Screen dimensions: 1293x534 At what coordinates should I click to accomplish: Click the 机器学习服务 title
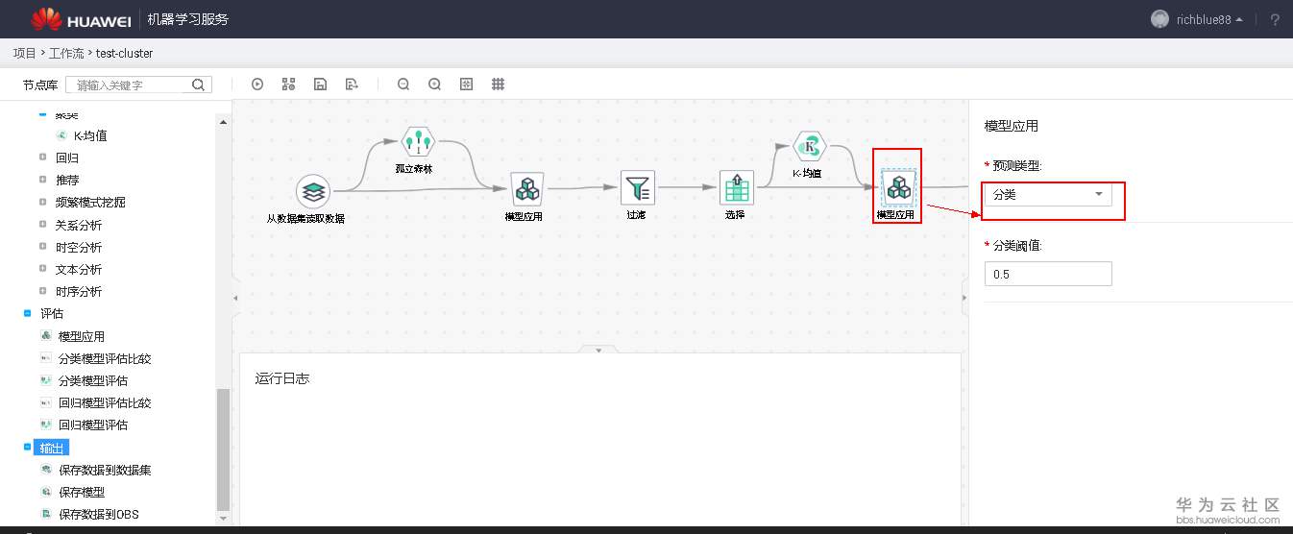point(188,19)
